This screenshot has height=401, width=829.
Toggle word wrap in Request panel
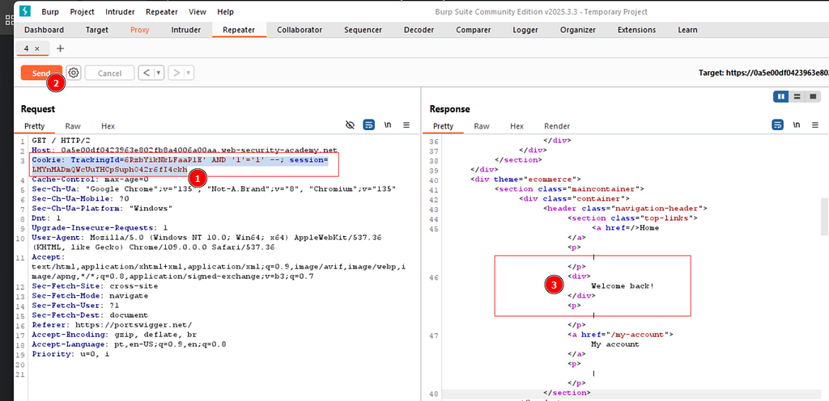click(x=368, y=125)
